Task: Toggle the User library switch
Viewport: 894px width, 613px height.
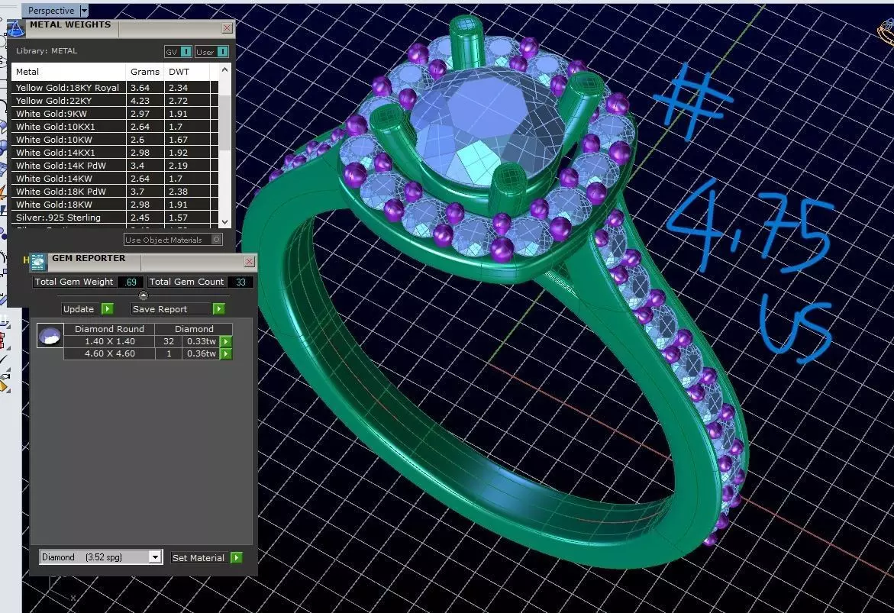Action: [222, 52]
